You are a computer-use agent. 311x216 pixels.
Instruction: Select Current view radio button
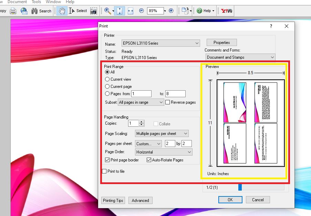[107, 79]
